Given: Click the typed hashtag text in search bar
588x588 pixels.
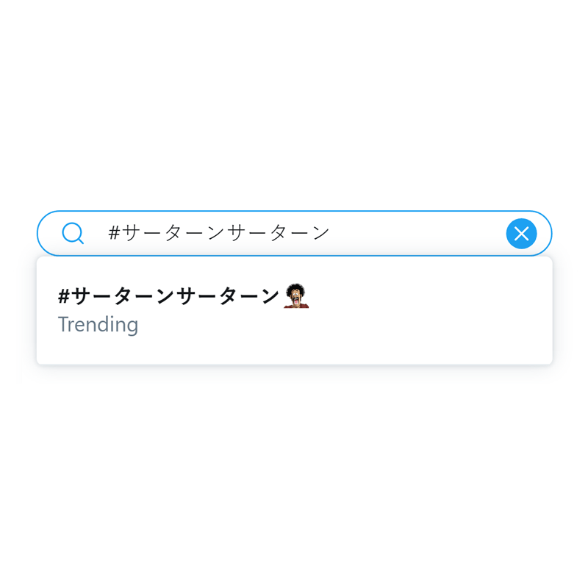Looking at the screenshot, I should [218, 233].
